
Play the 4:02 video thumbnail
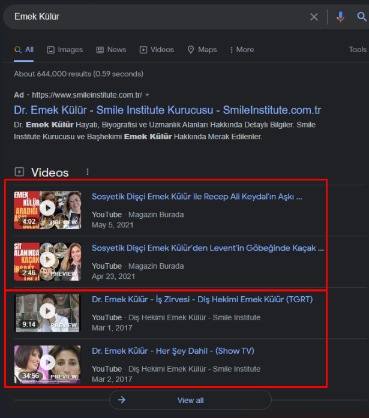[x=47, y=210]
